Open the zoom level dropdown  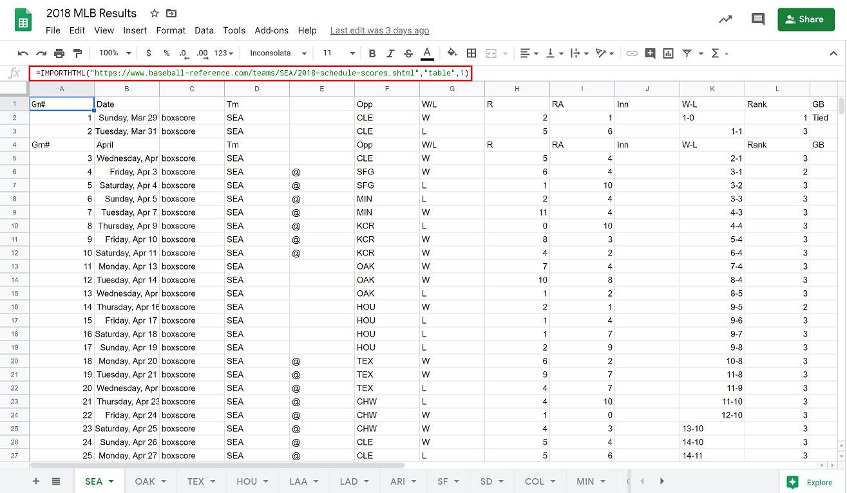point(115,53)
